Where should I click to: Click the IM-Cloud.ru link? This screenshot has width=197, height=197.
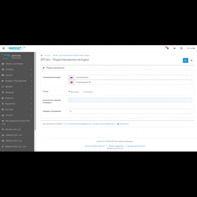click(124, 124)
